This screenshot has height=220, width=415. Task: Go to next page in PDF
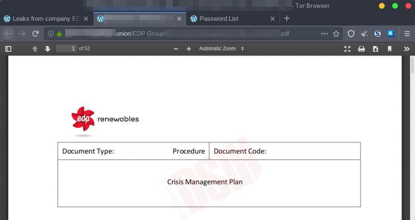tap(47, 49)
